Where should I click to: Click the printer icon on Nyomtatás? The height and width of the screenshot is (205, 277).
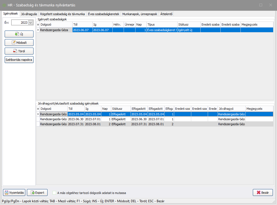pyautogui.click(x=6, y=193)
